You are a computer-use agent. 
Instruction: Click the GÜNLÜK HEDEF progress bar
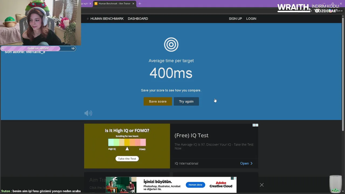click(x=38, y=48)
